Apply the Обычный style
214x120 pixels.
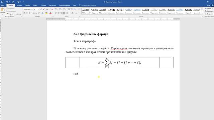[x=86, y=11]
